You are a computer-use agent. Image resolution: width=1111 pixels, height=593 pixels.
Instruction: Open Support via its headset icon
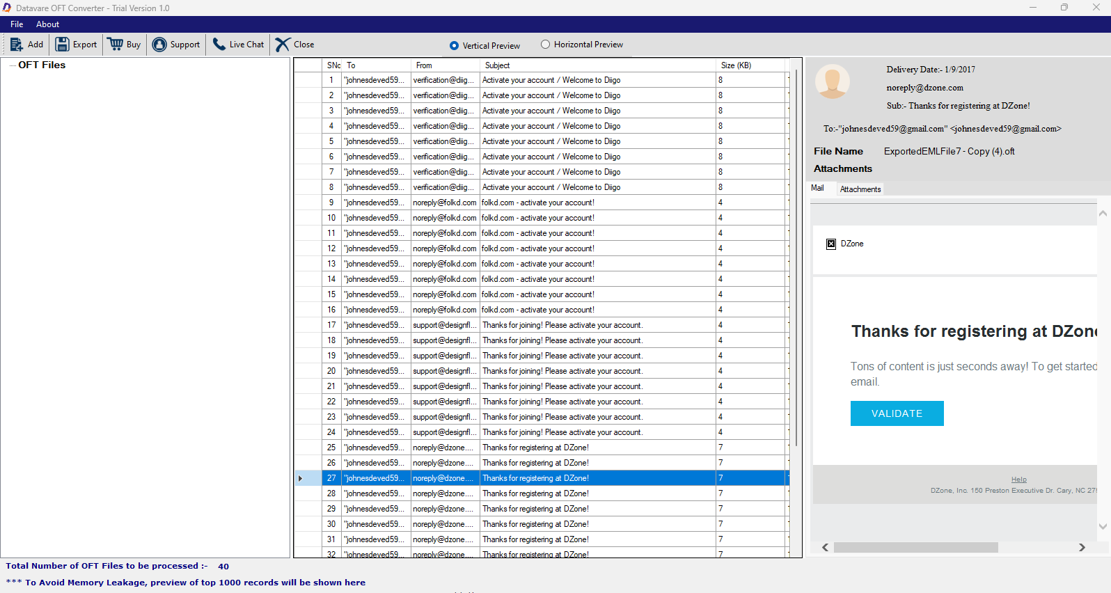159,45
